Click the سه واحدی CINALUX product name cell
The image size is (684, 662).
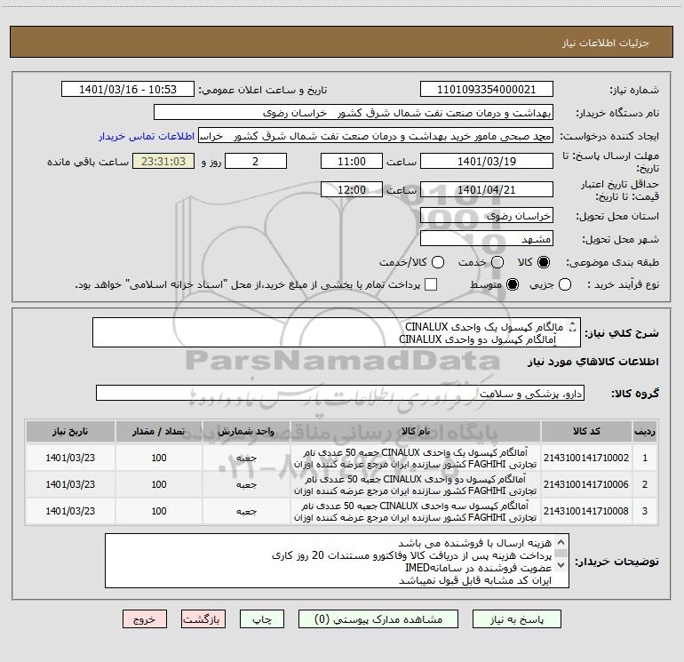tap(416, 511)
